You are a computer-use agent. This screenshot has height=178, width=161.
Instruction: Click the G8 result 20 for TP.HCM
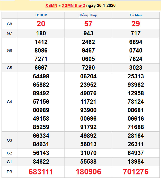pyautogui.click(x=41, y=24)
